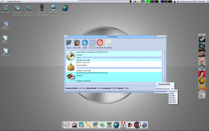The width and height of the screenshot is (209, 131).
Task: Launch the black S circle dock icon
Action: click(137, 125)
